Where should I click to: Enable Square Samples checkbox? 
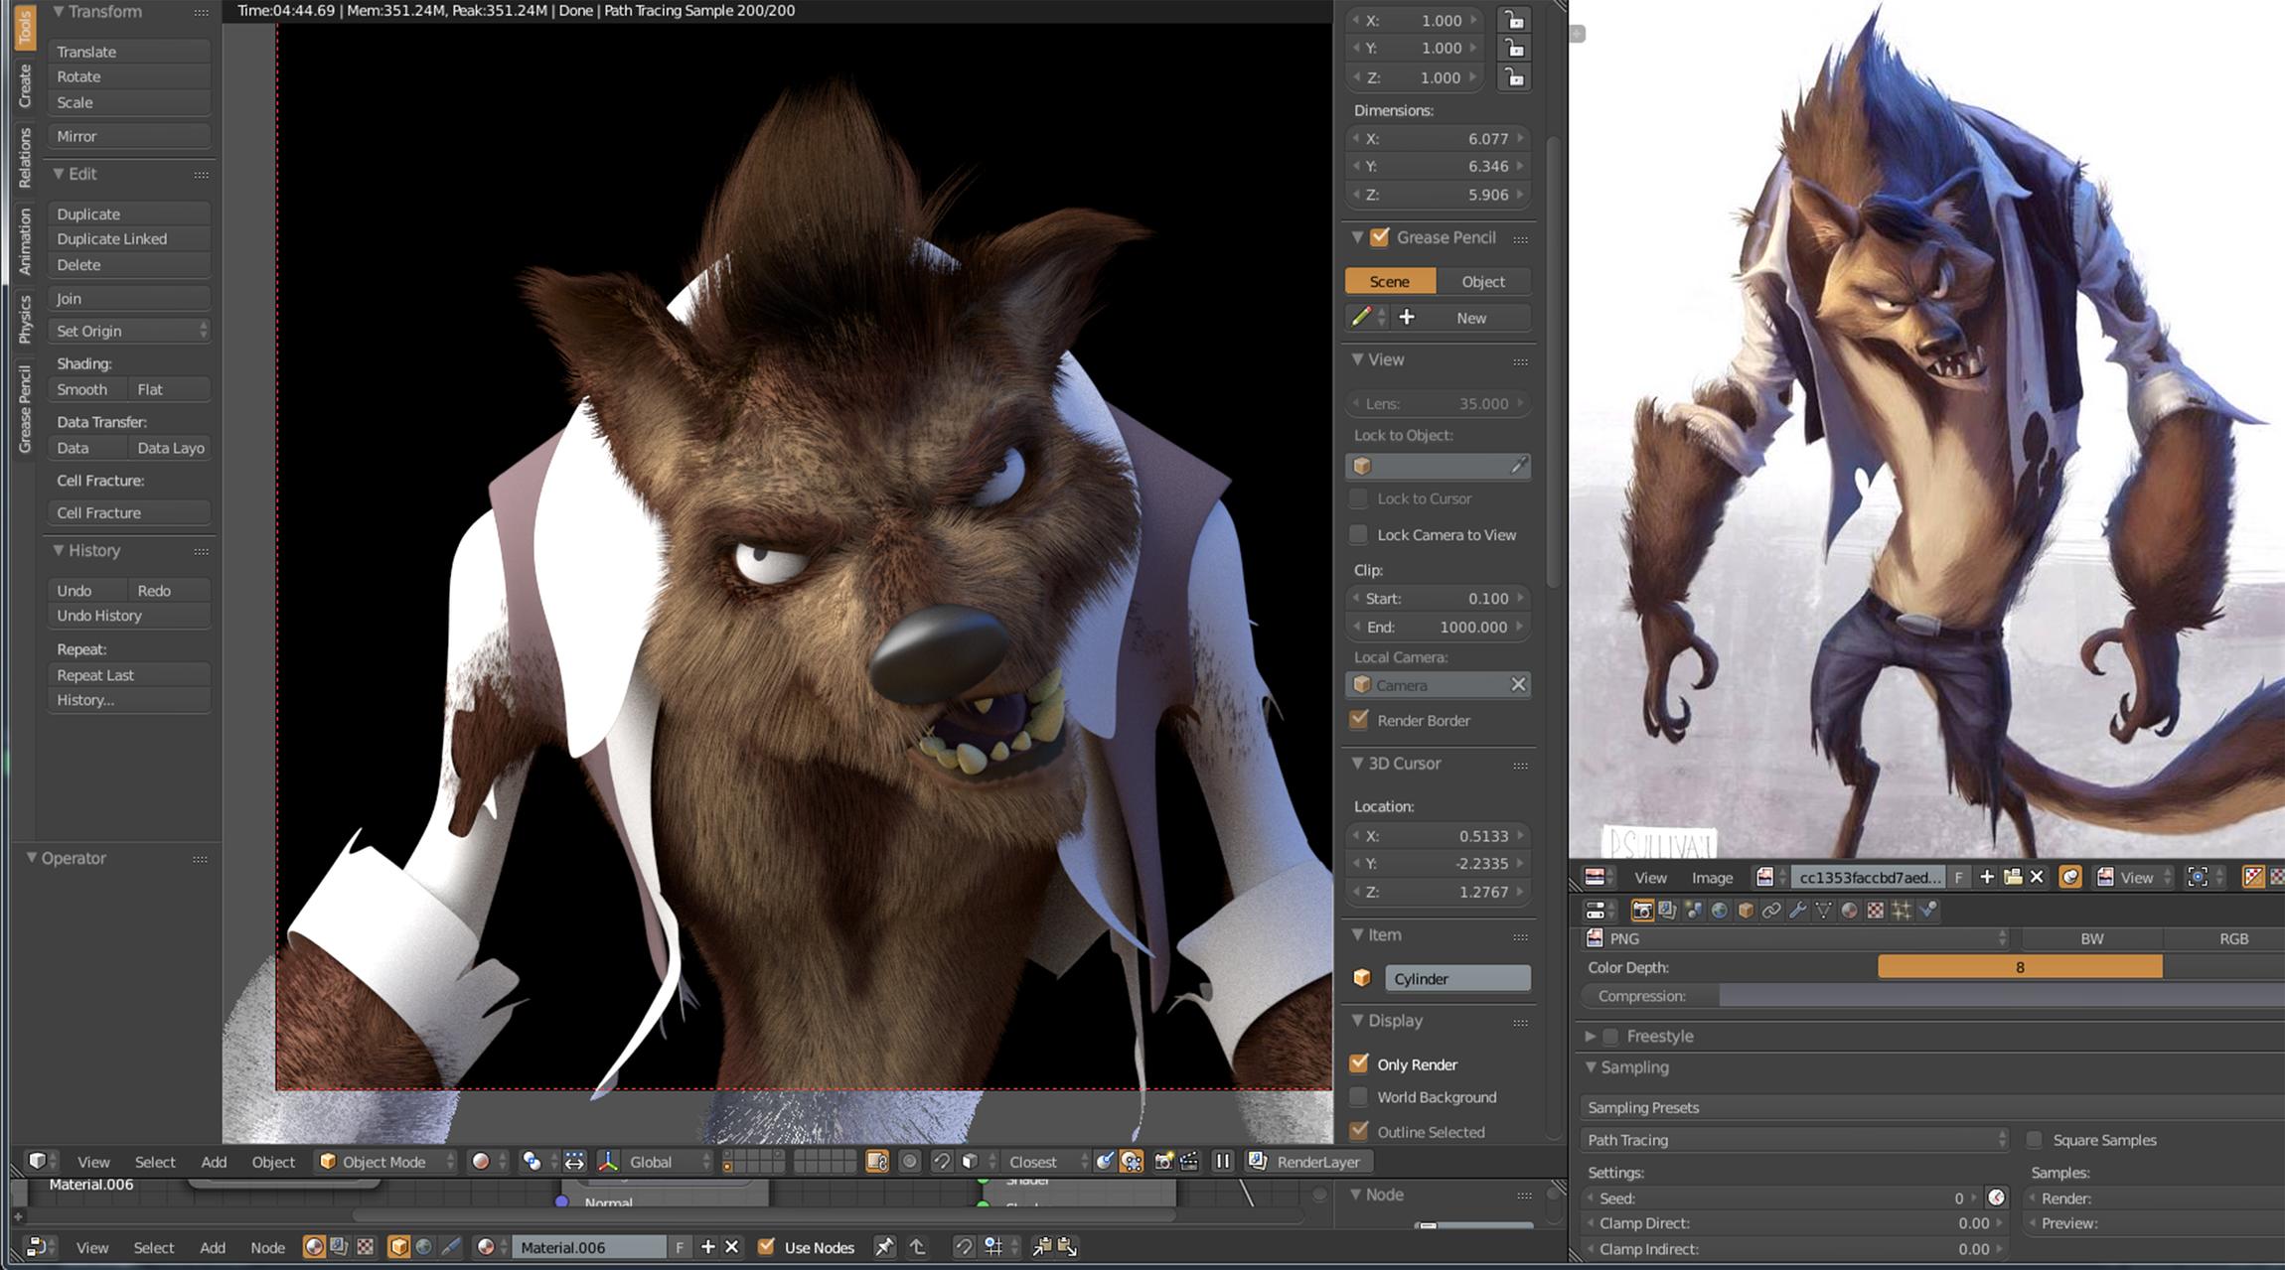2035,1140
